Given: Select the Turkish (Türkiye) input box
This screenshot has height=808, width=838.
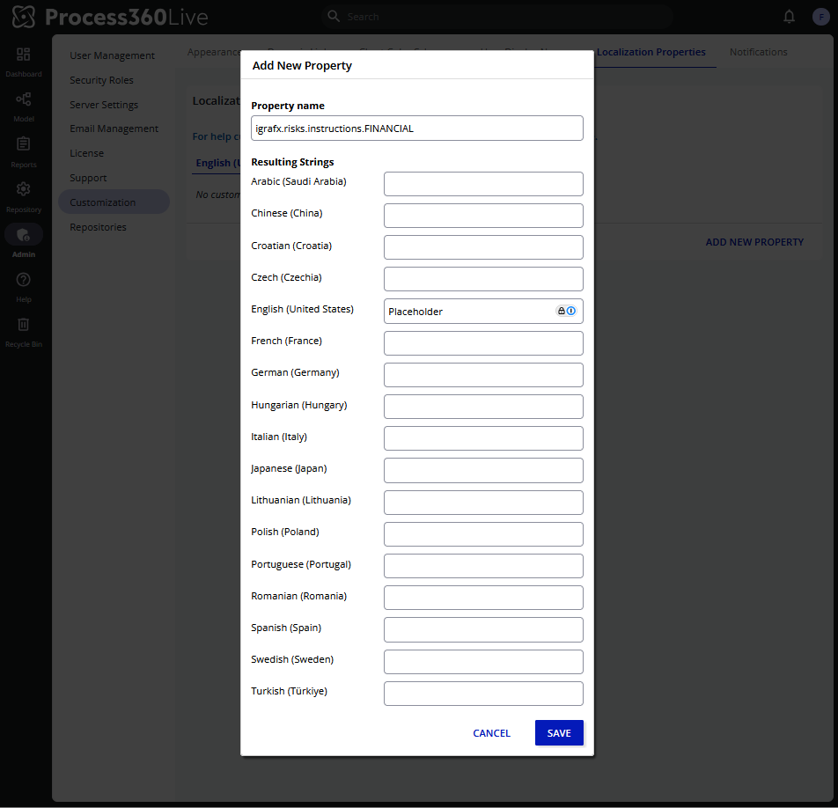Looking at the screenshot, I should 483,694.
